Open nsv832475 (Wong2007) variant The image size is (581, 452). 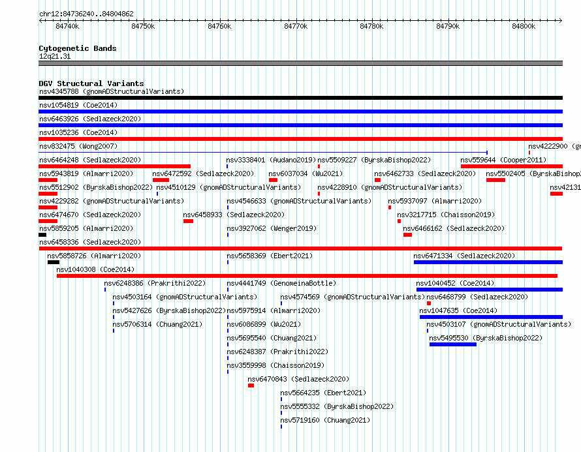(78, 146)
